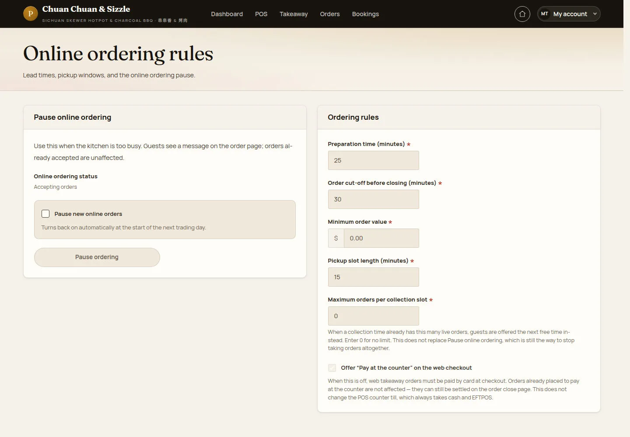Click the Pause new online orders label
Viewport: 630px width, 437px height.
88,214
